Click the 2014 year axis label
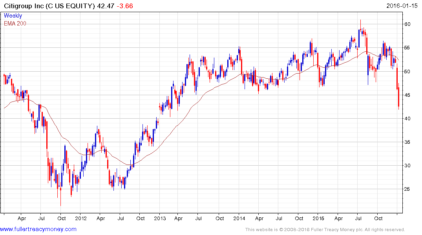 click(x=239, y=218)
